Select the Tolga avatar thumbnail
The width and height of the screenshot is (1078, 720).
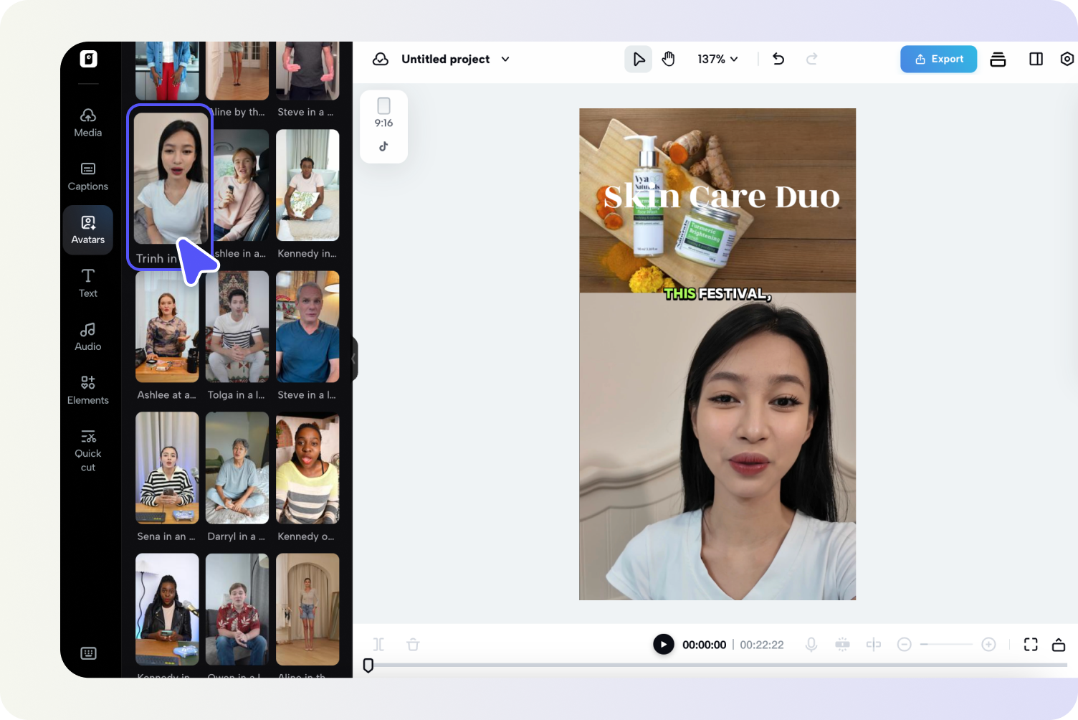pos(237,326)
